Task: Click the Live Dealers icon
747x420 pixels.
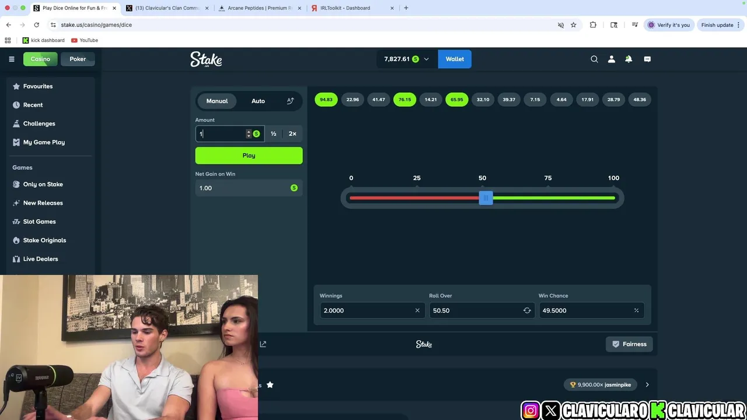Action: [x=16, y=259]
